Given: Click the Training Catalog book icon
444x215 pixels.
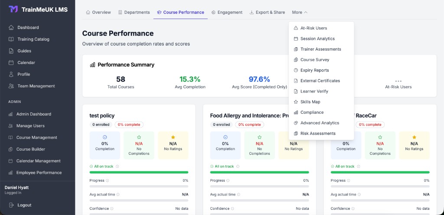Looking at the screenshot, I should coord(11,39).
